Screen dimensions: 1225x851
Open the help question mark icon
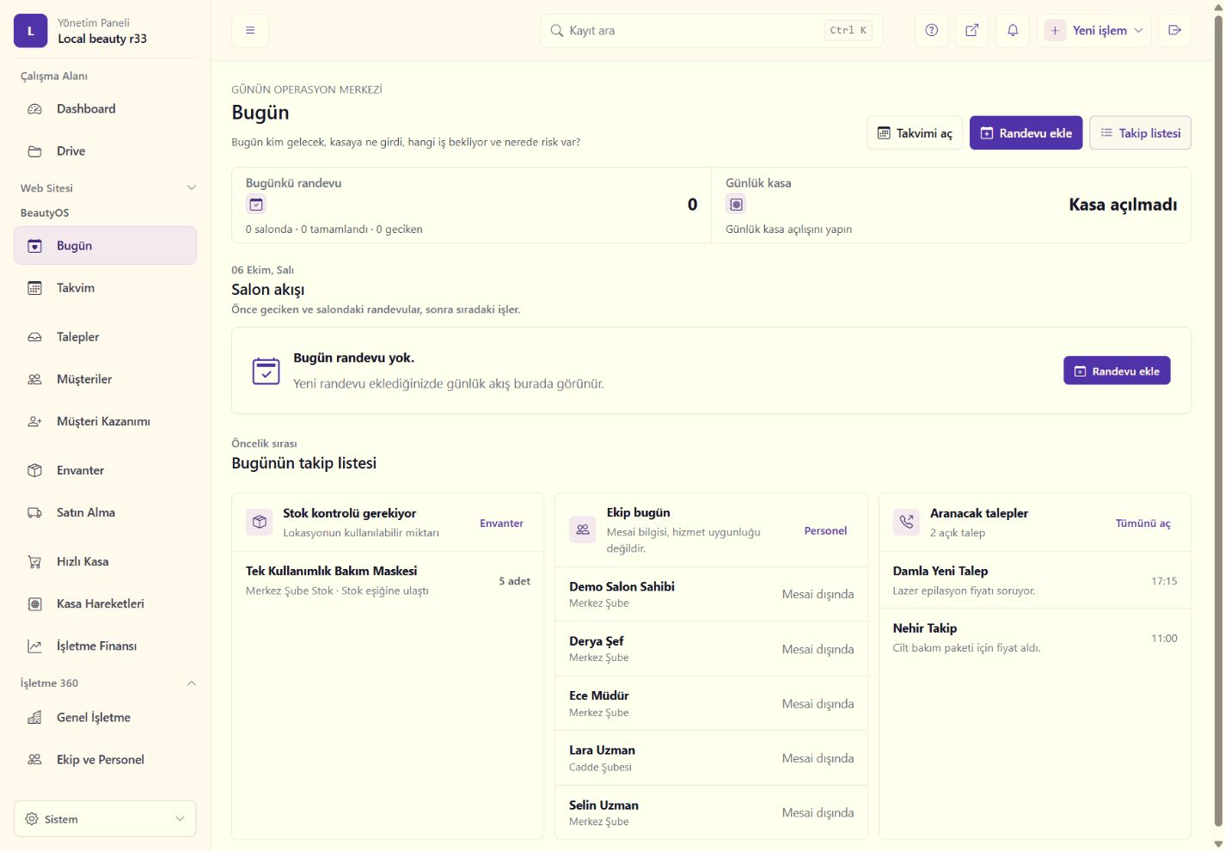pos(931,30)
